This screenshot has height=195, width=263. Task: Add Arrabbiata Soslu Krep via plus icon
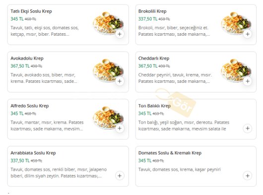pyautogui.click(x=120, y=176)
